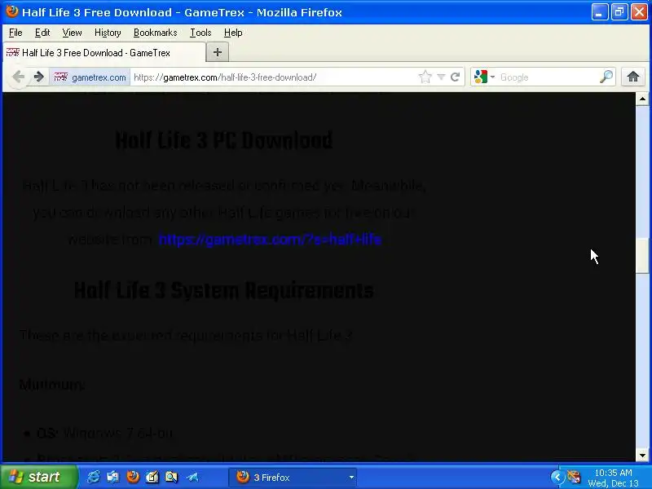Click the notepad-style quick launch icon

152,477
